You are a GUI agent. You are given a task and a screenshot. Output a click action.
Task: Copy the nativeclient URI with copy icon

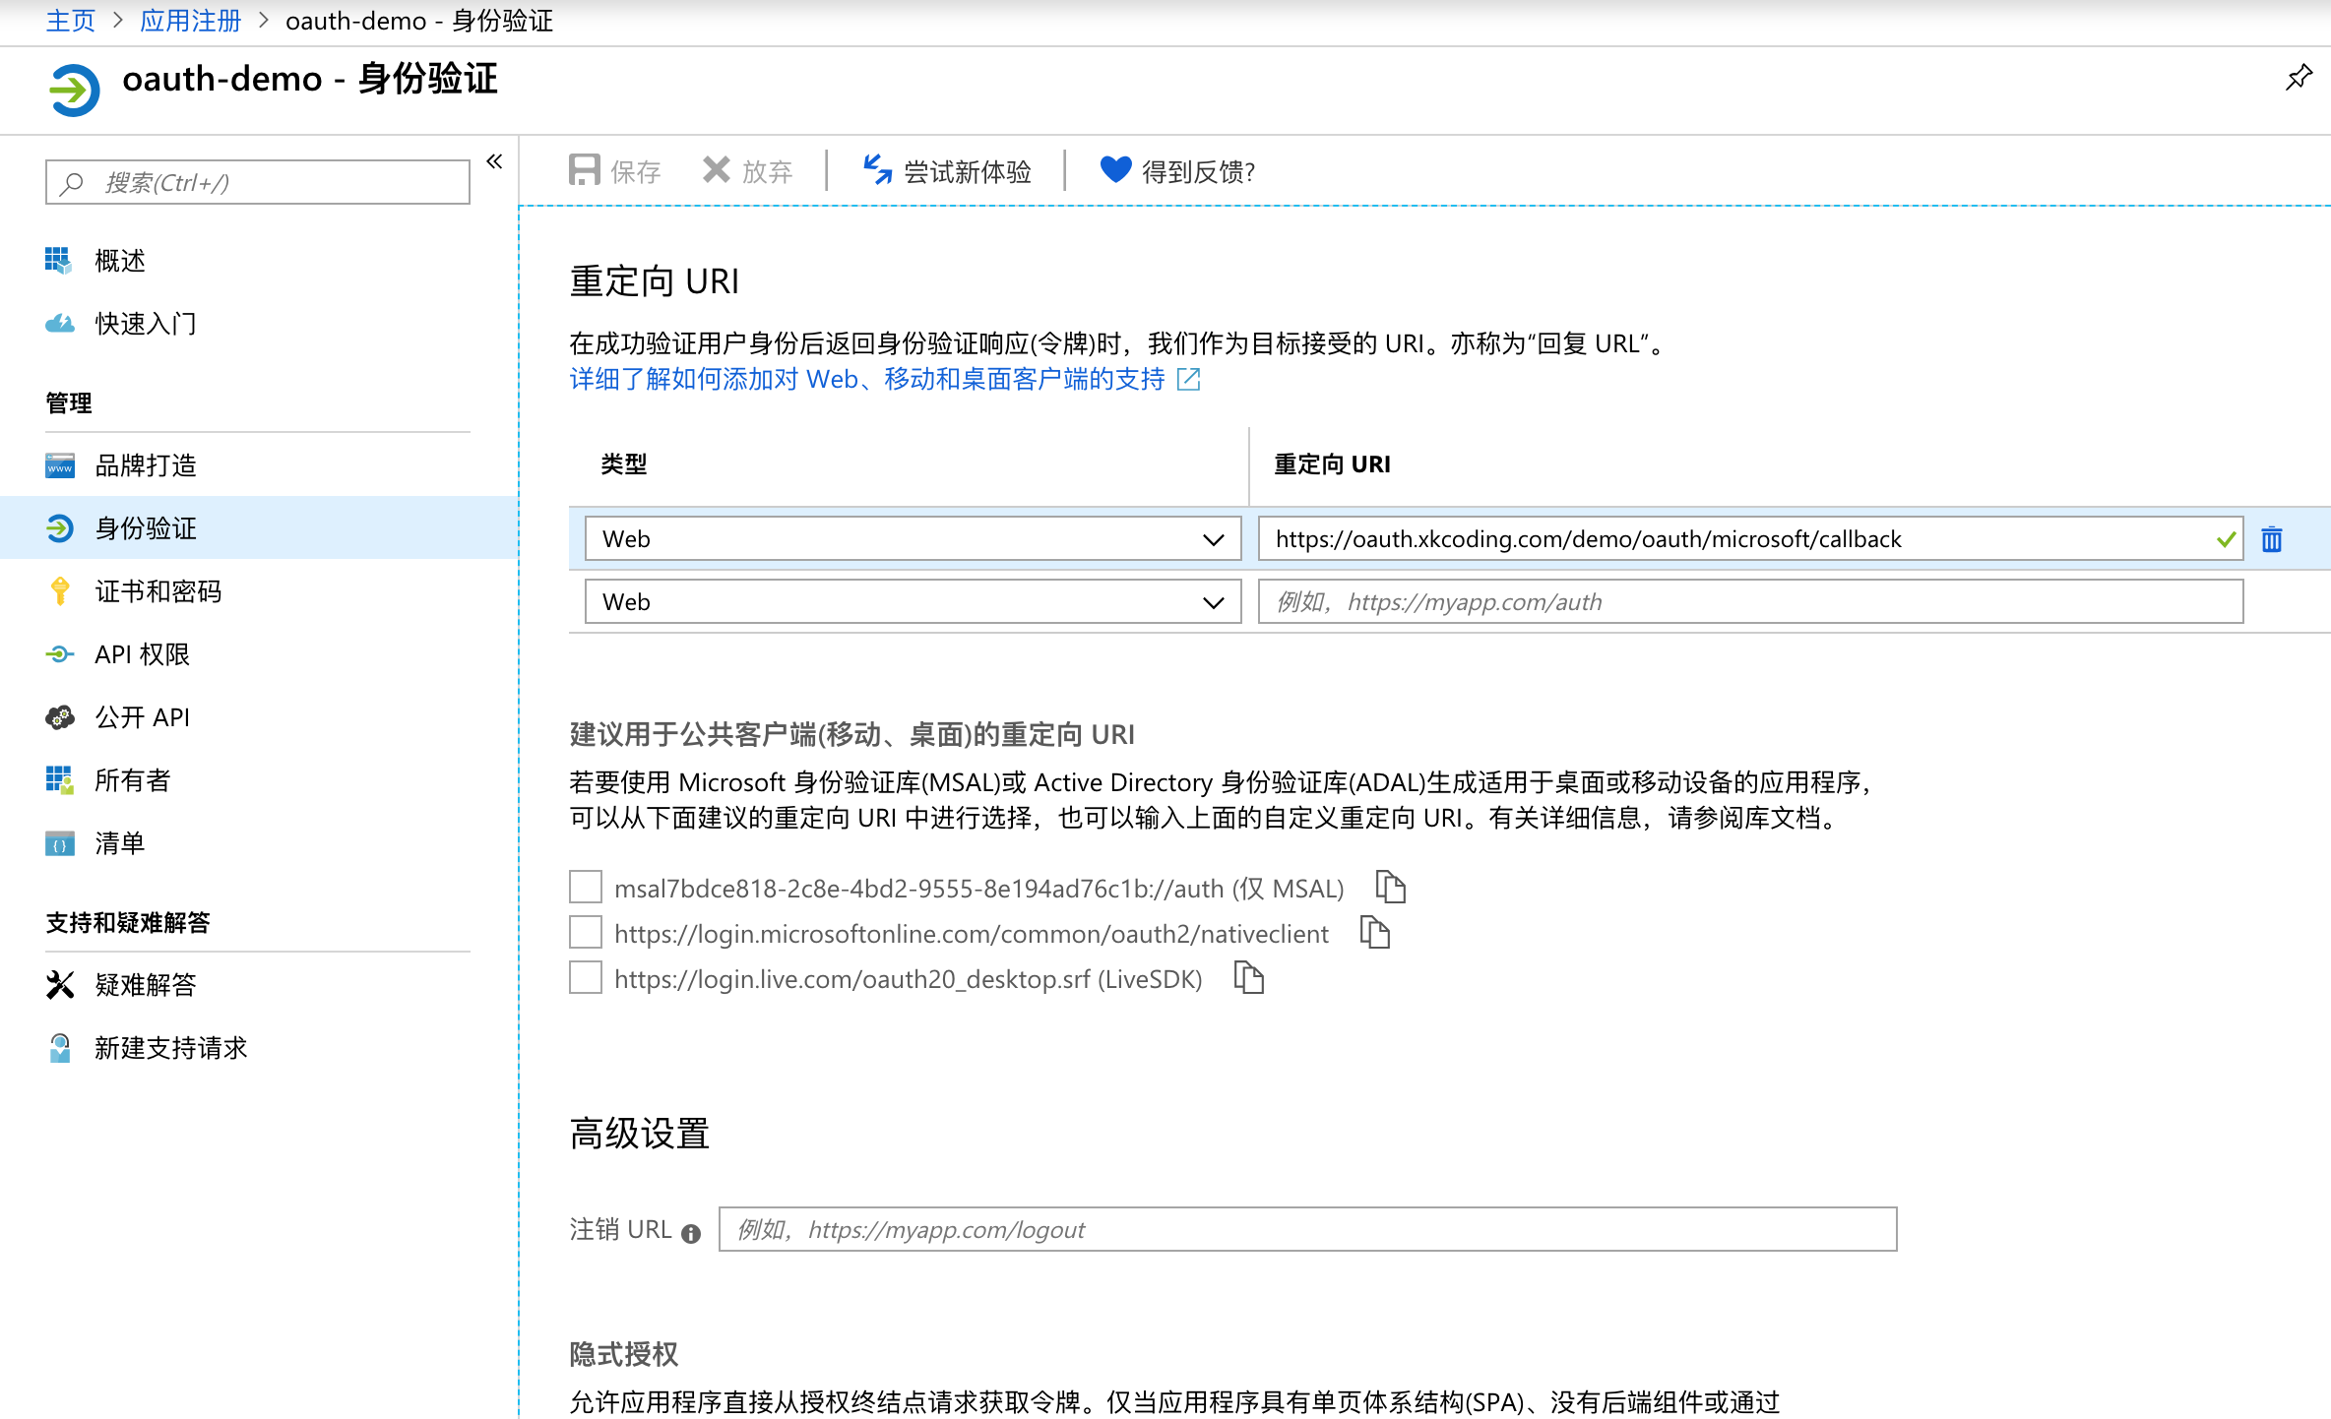[1374, 933]
